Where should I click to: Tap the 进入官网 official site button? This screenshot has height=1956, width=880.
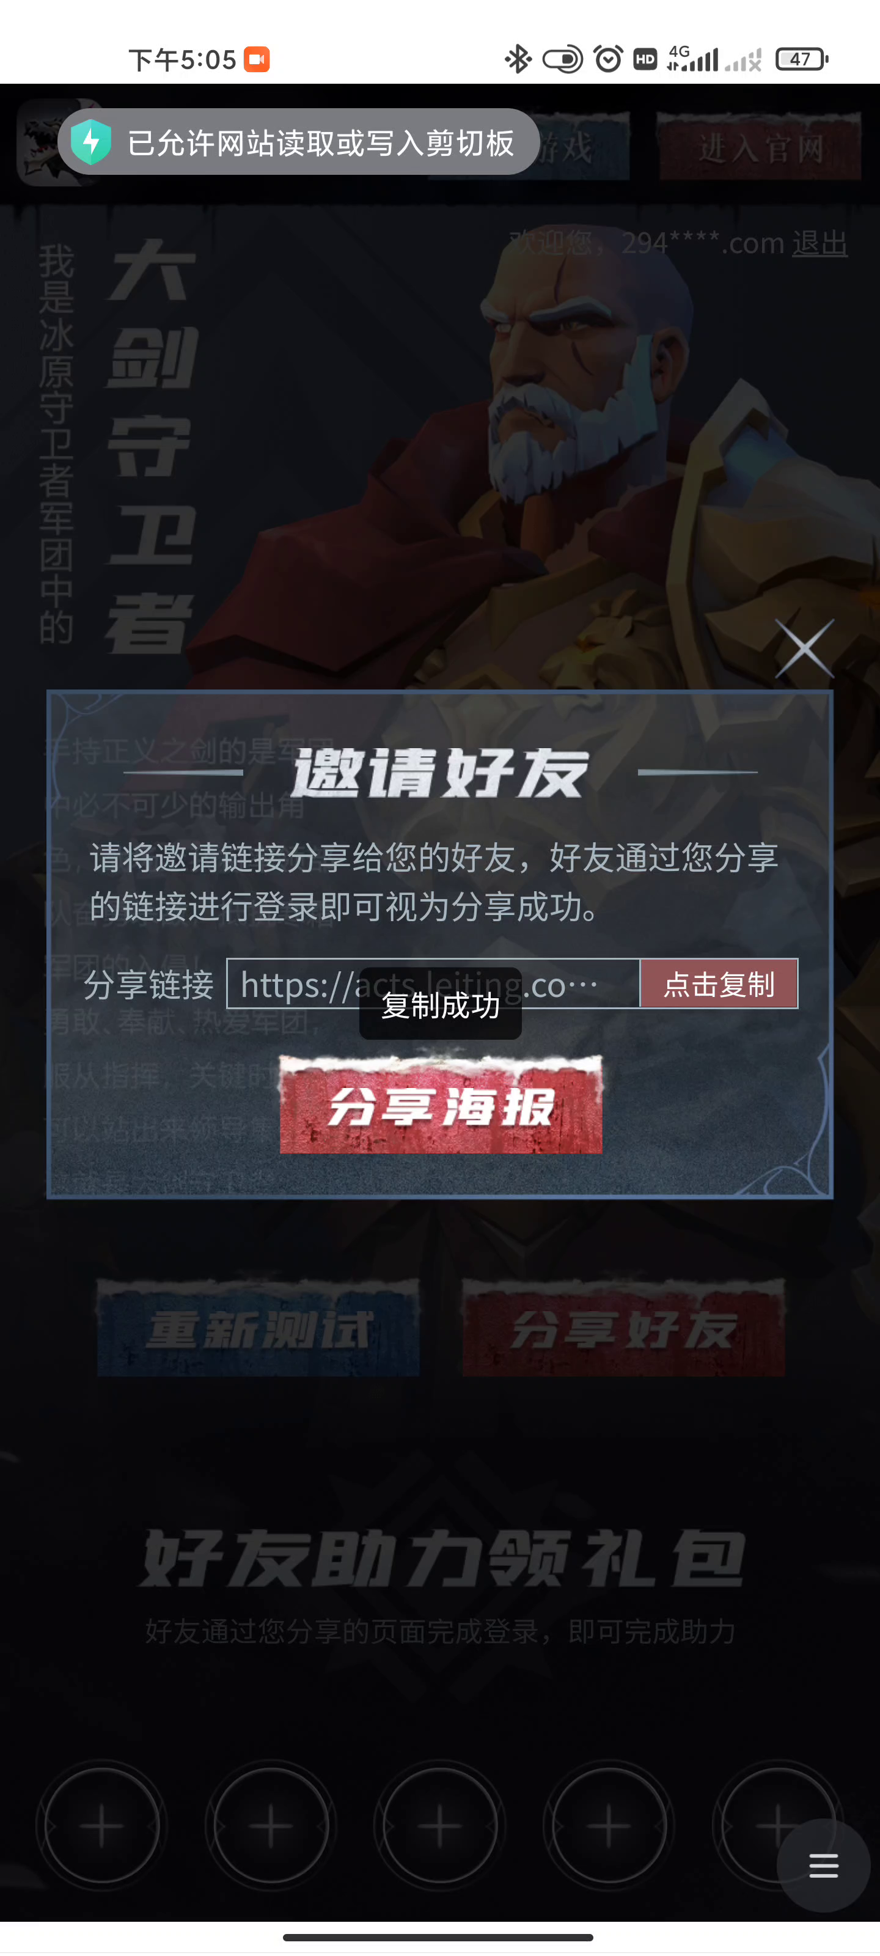[x=760, y=147]
